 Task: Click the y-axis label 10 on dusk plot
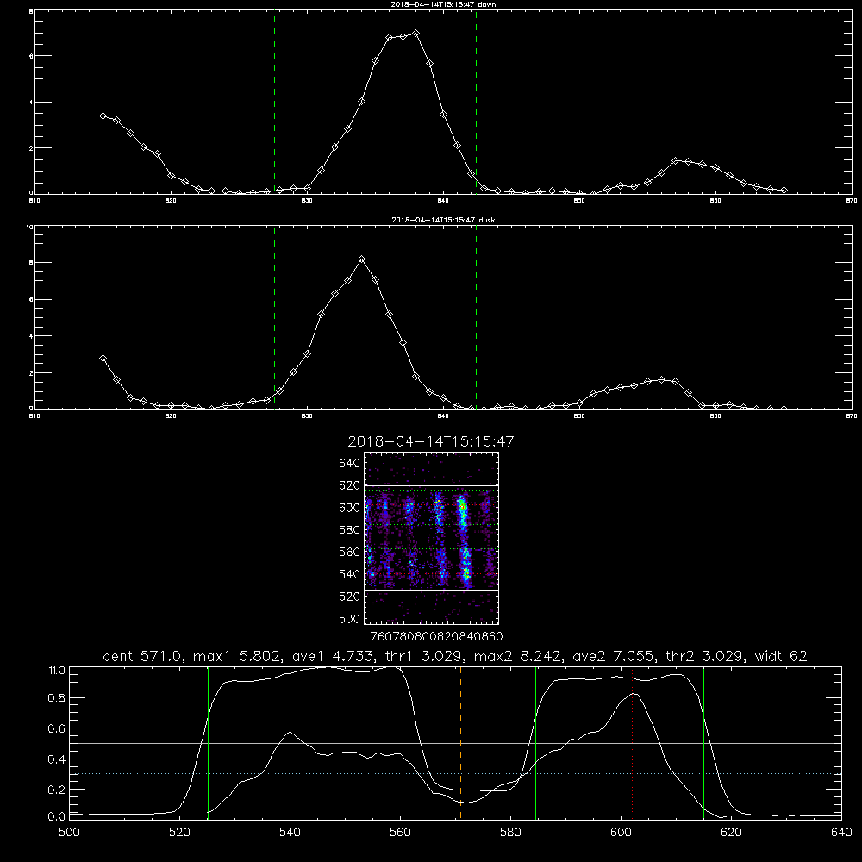pos(30,227)
